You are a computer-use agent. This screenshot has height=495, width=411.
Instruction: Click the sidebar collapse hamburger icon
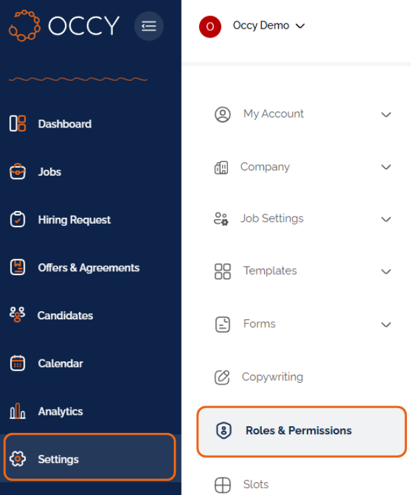pyautogui.click(x=149, y=26)
